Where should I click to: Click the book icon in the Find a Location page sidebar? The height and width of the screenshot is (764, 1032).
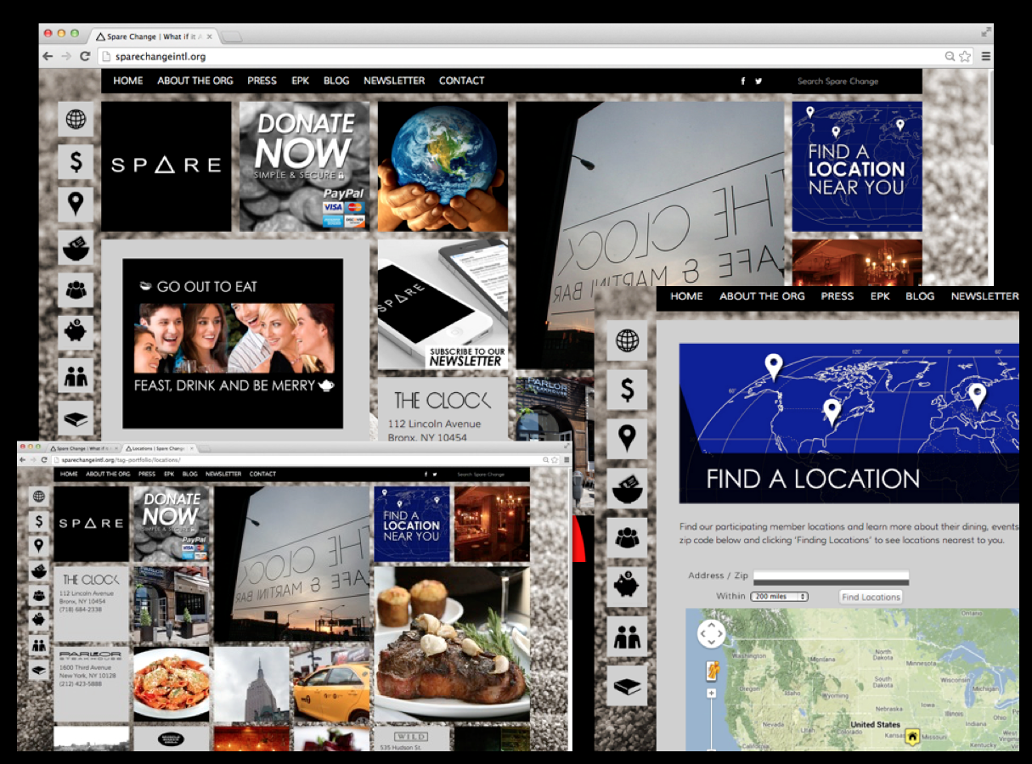(627, 684)
